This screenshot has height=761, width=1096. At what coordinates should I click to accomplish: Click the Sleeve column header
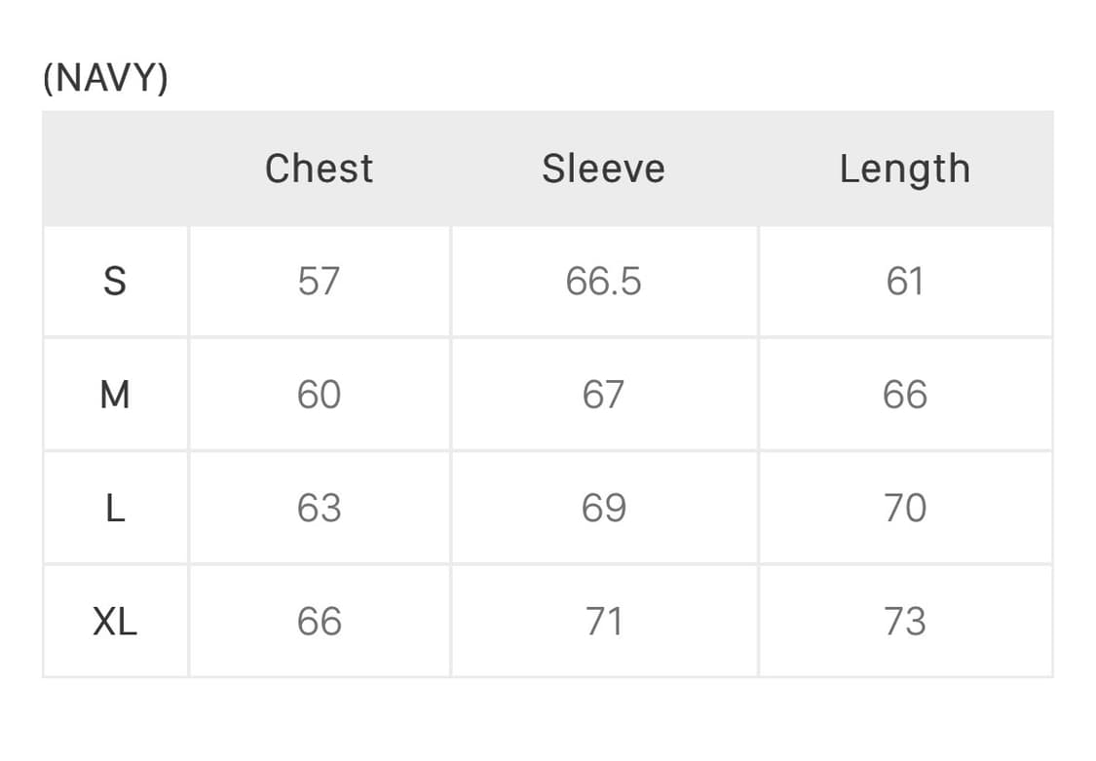pos(603,169)
